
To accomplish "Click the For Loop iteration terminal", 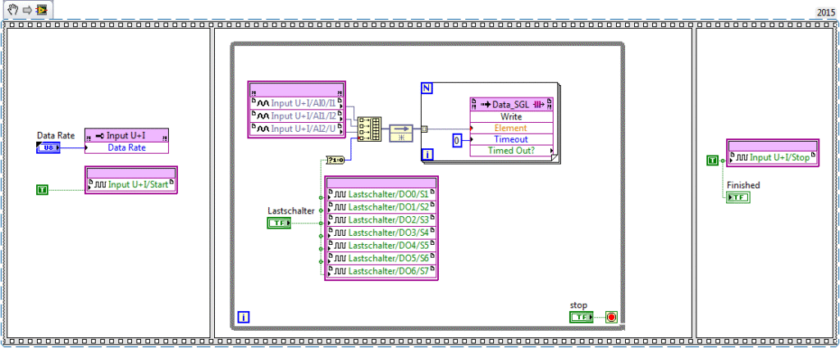I will [x=427, y=153].
